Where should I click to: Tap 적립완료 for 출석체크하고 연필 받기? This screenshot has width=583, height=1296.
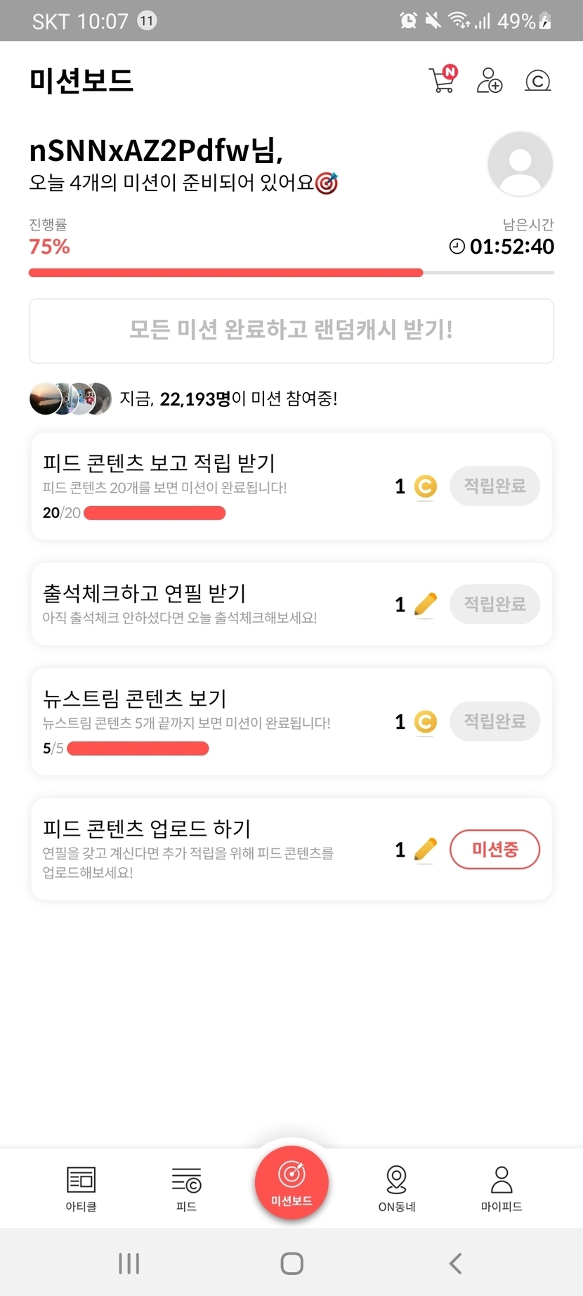494,604
